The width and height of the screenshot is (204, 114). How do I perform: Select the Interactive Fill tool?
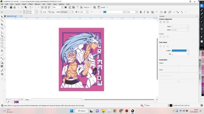[2, 74]
